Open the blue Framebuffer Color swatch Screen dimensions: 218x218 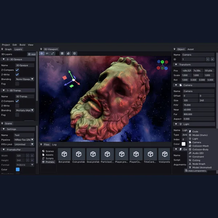[x=18, y=169]
